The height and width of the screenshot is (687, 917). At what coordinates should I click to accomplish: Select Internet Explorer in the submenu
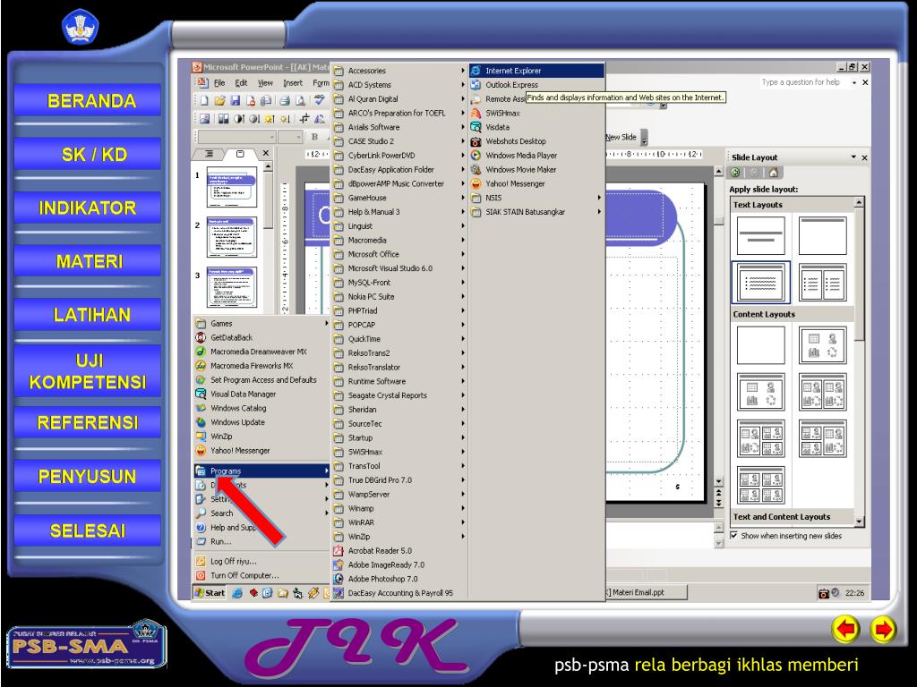(536, 70)
